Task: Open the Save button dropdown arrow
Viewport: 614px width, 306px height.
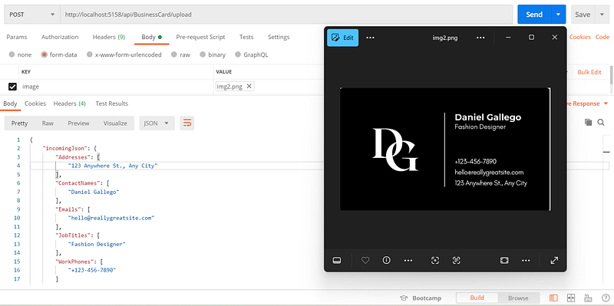Action: [x=602, y=15]
